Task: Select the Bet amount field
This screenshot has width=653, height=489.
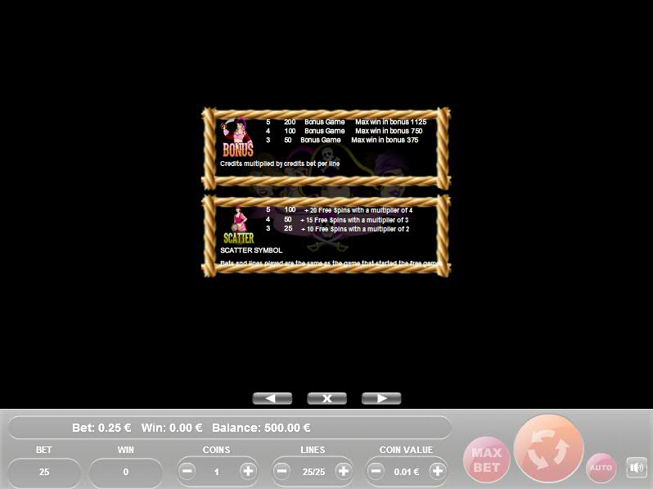Action: click(x=44, y=472)
